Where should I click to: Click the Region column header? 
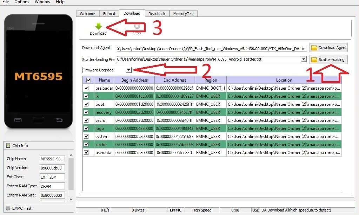[211, 80]
